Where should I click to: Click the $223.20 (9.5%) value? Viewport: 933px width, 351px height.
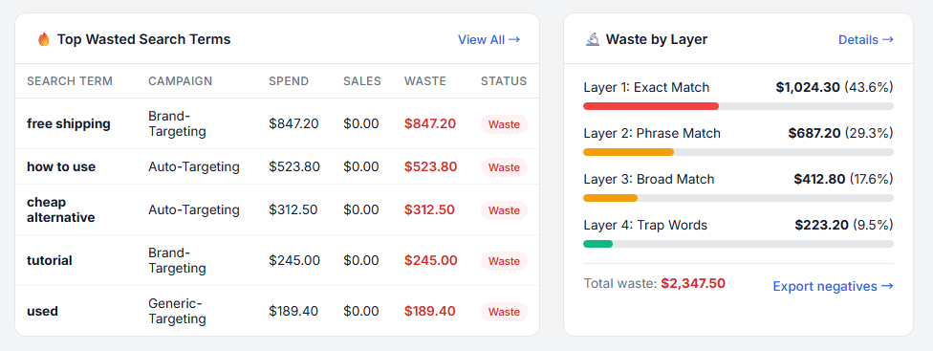click(x=844, y=225)
